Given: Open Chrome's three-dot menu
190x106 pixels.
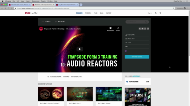Looking at the screenshot, I should coord(188,8).
